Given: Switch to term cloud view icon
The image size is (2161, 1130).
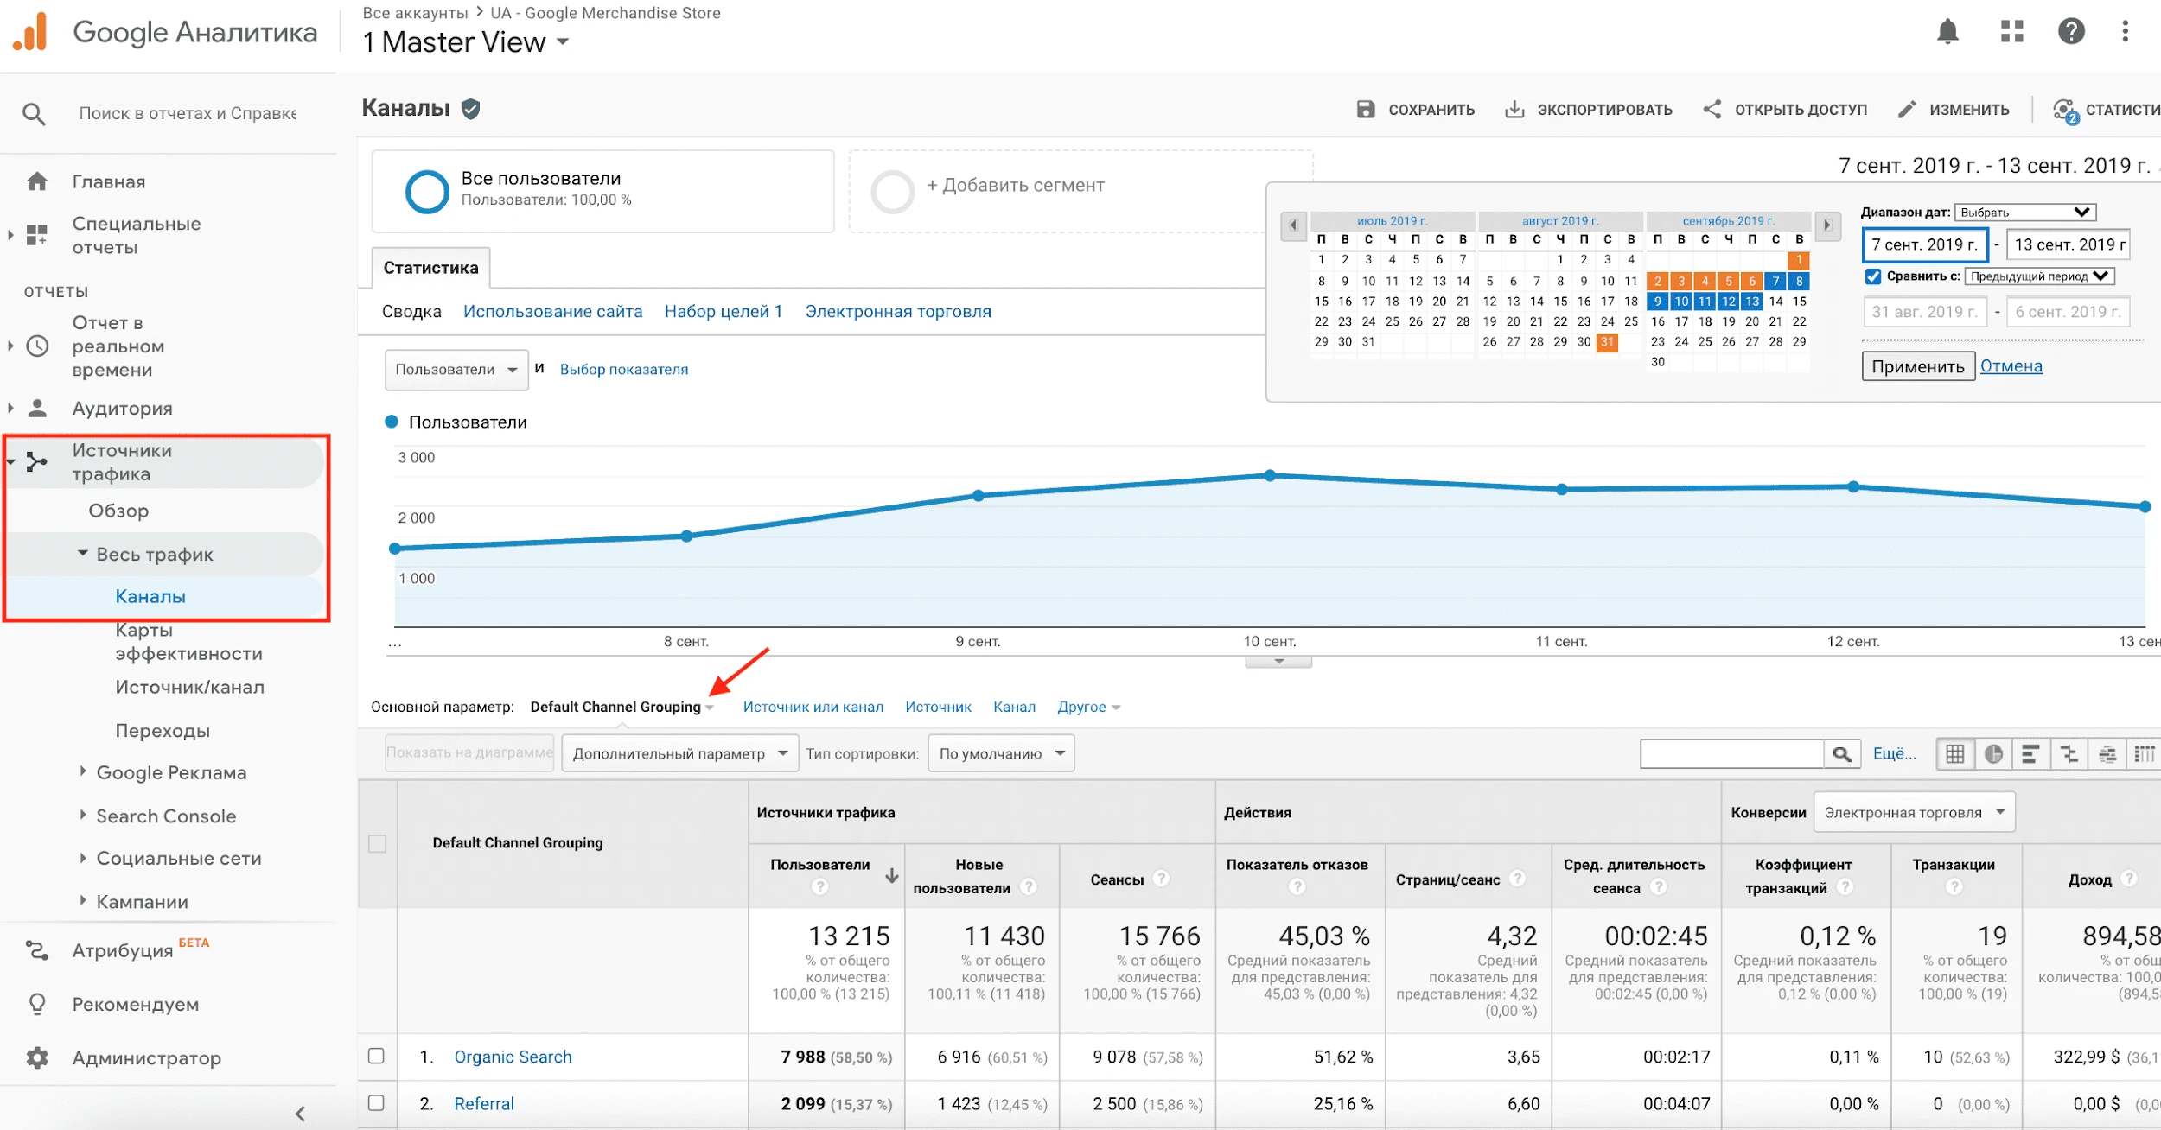Looking at the screenshot, I should tap(2107, 754).
